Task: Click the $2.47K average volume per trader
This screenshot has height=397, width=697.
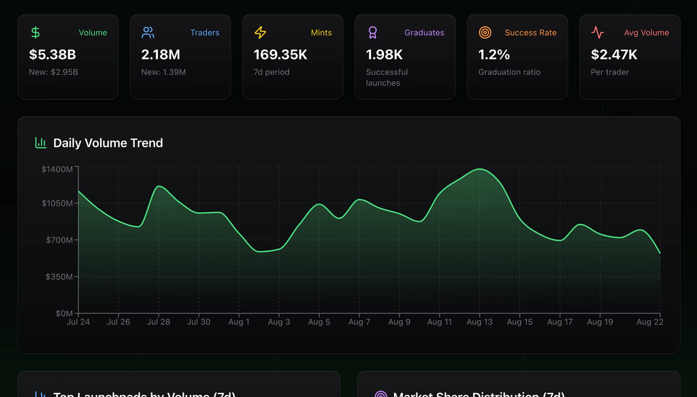Action: pyautogui.click(x=614, y=54)
